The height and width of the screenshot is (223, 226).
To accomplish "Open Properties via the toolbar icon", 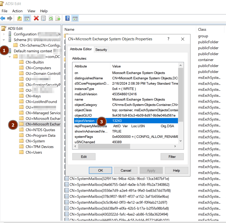I will [43, 18].
